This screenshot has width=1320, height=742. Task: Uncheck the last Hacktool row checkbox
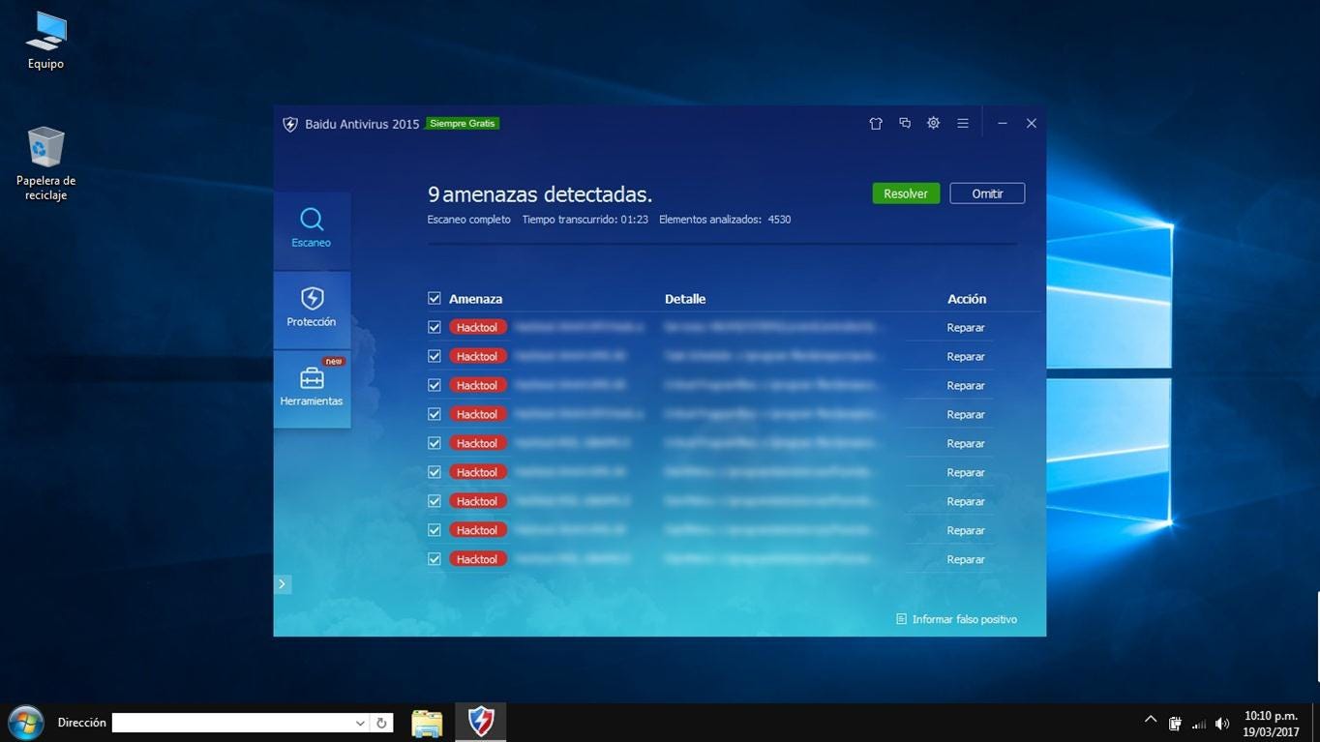click(x=435, y=559)
